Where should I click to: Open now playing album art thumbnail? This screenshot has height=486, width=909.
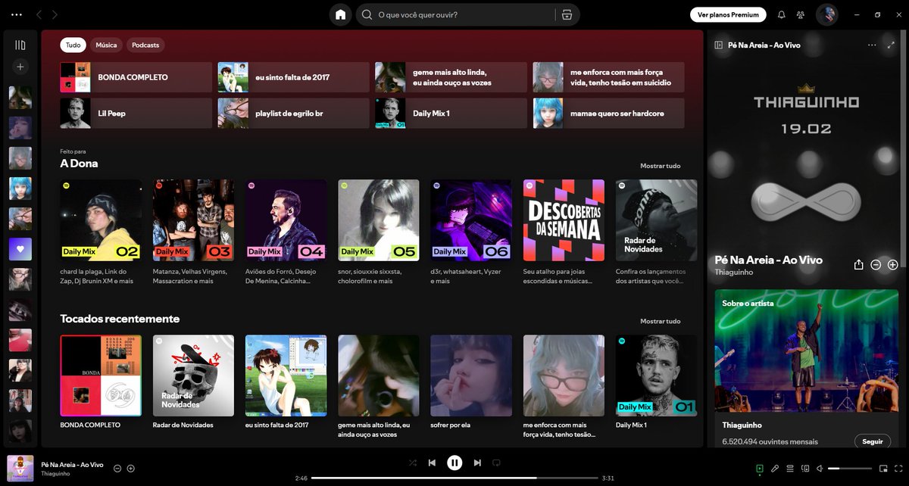(x=20, y=469)
